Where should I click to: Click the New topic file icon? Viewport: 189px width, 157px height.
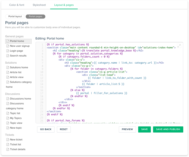pyautogui.click(x=8, y=128)
